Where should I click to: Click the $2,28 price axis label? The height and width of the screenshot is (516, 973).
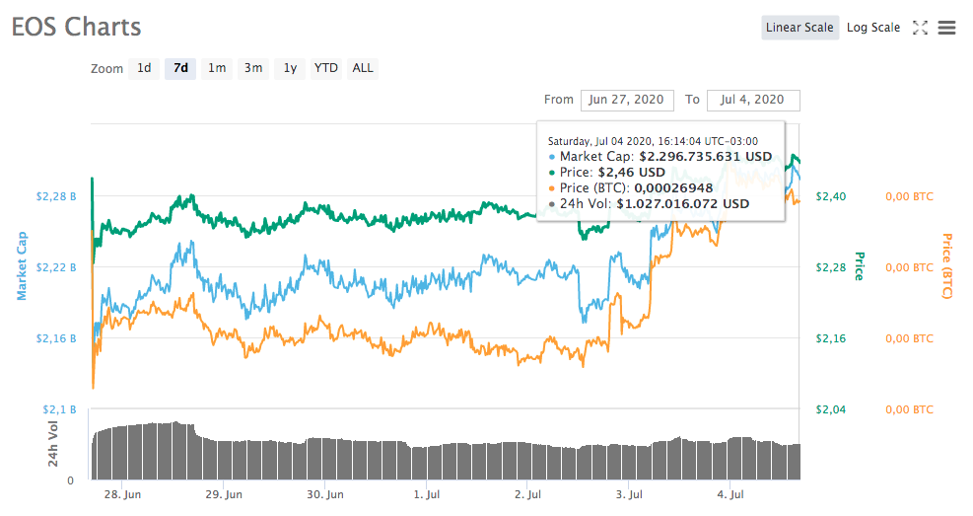point(831,267)
